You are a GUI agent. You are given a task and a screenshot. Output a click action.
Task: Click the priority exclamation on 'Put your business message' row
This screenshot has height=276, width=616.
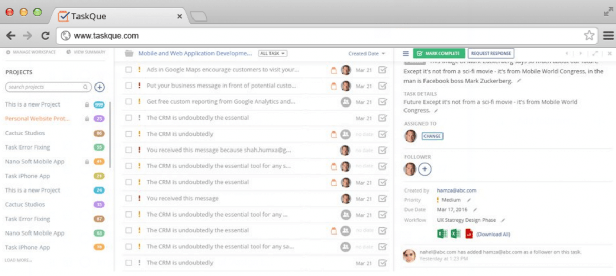139,86
